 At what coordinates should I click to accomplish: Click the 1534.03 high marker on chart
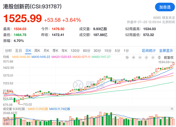click(x=164, y=62)
